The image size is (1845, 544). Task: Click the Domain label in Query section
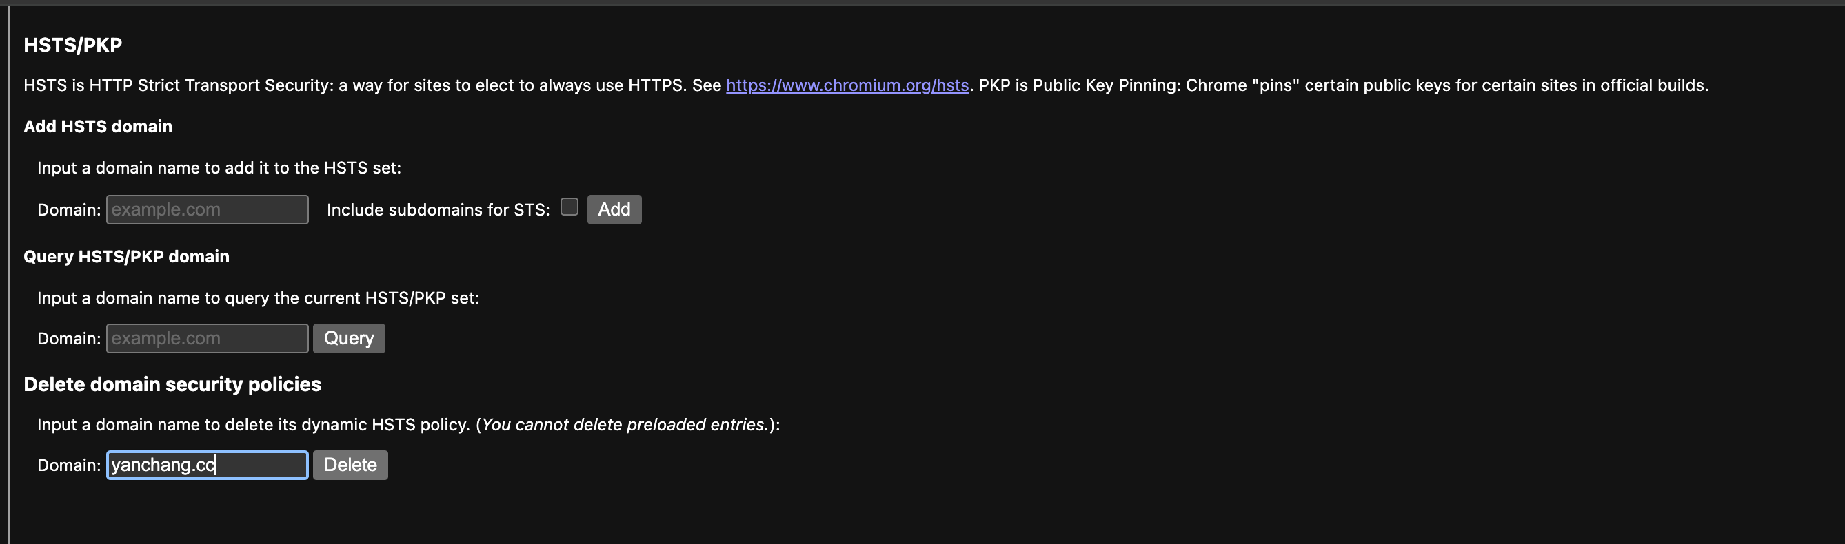(69, 339)
